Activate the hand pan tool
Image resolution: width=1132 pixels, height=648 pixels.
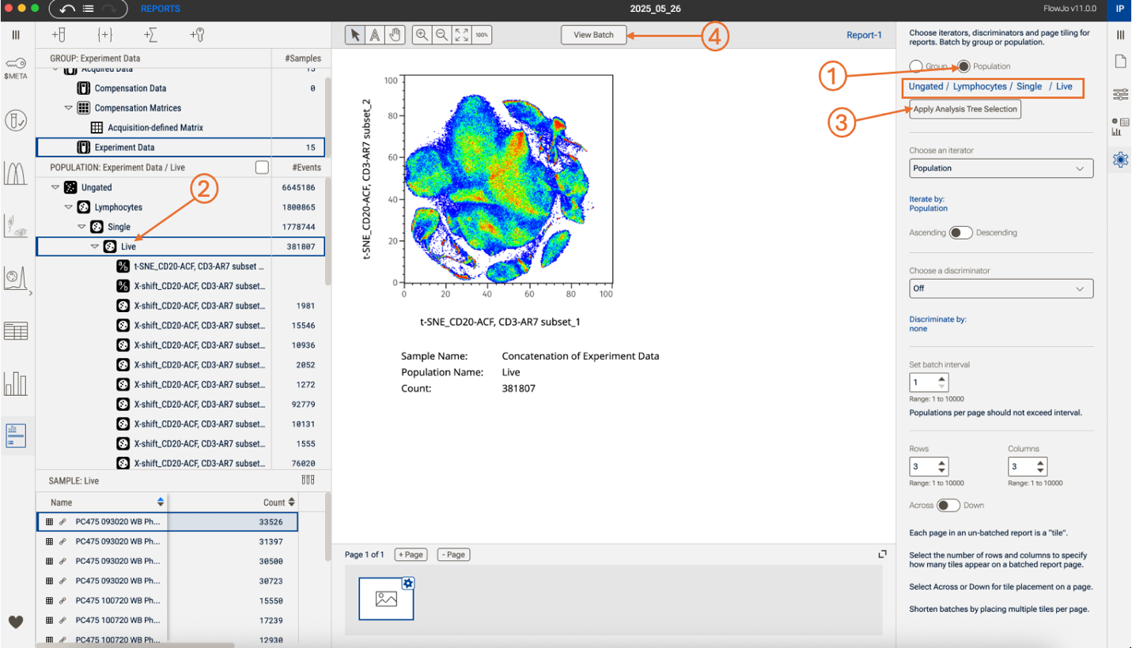(395, 35)
